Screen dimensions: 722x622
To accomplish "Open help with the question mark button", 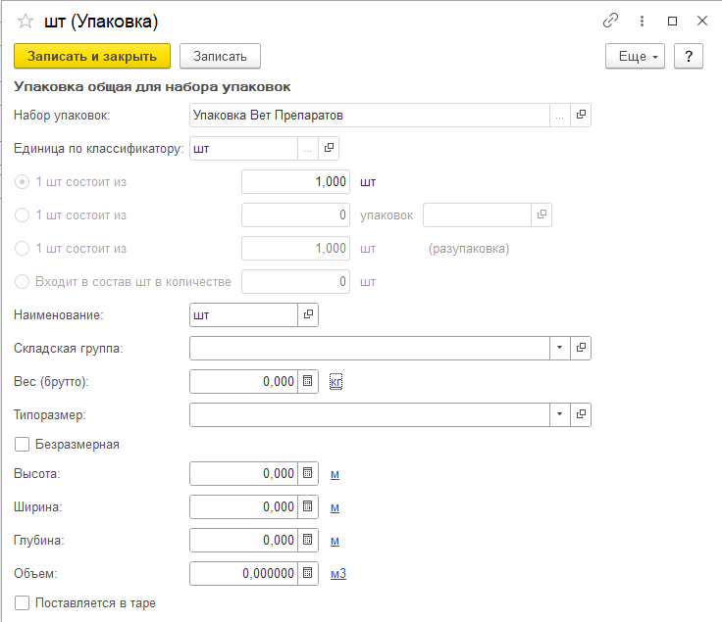I will coord(689,57).
